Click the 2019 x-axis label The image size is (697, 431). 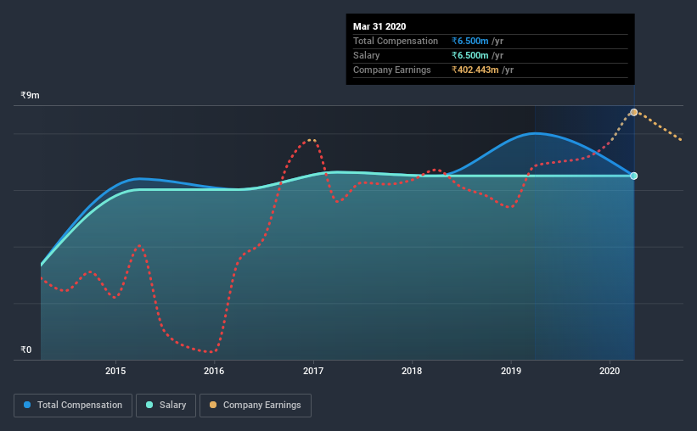[511, 371]
